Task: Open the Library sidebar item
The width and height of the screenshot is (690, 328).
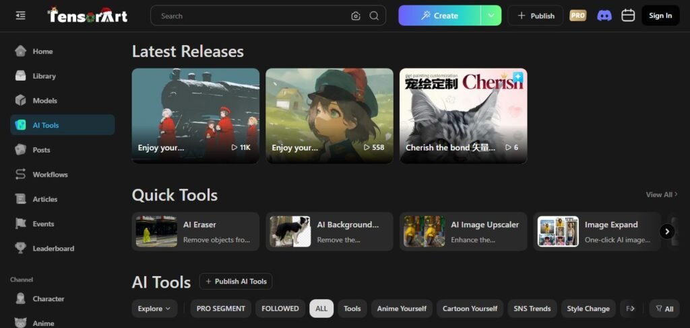Action: pos(44,76)
